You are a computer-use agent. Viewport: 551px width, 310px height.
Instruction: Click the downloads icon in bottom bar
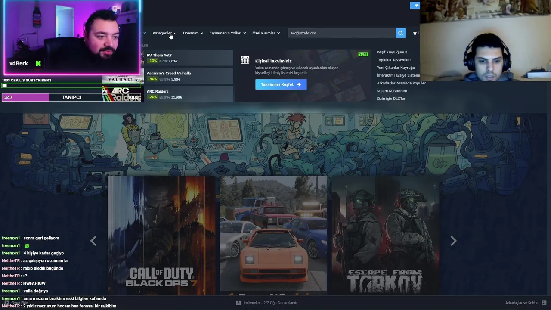point(238,303)
